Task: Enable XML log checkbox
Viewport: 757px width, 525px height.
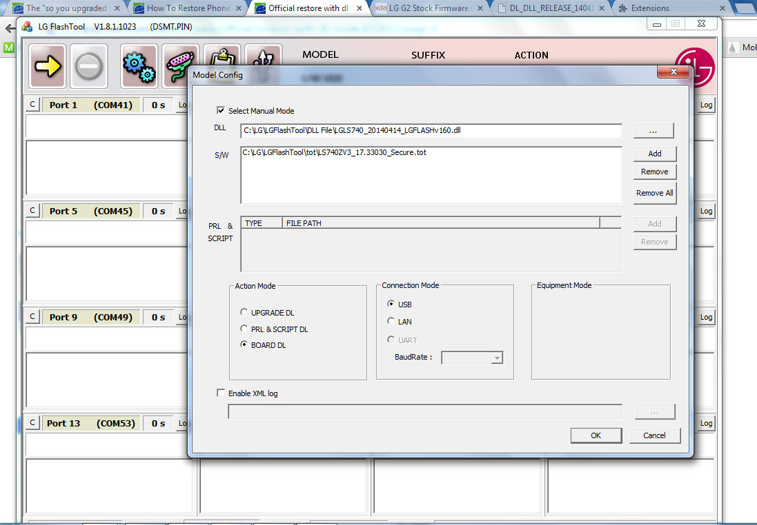Action: click(x=221, y=393)
